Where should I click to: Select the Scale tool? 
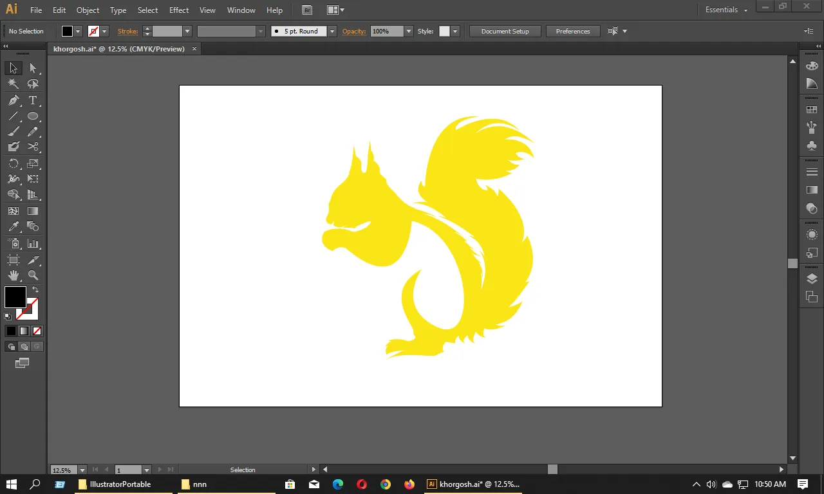pyautogui.click(x=33, y=163)
